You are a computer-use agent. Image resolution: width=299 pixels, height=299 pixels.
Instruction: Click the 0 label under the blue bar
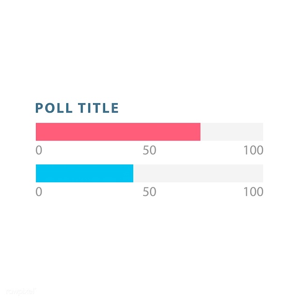(39, 192)
